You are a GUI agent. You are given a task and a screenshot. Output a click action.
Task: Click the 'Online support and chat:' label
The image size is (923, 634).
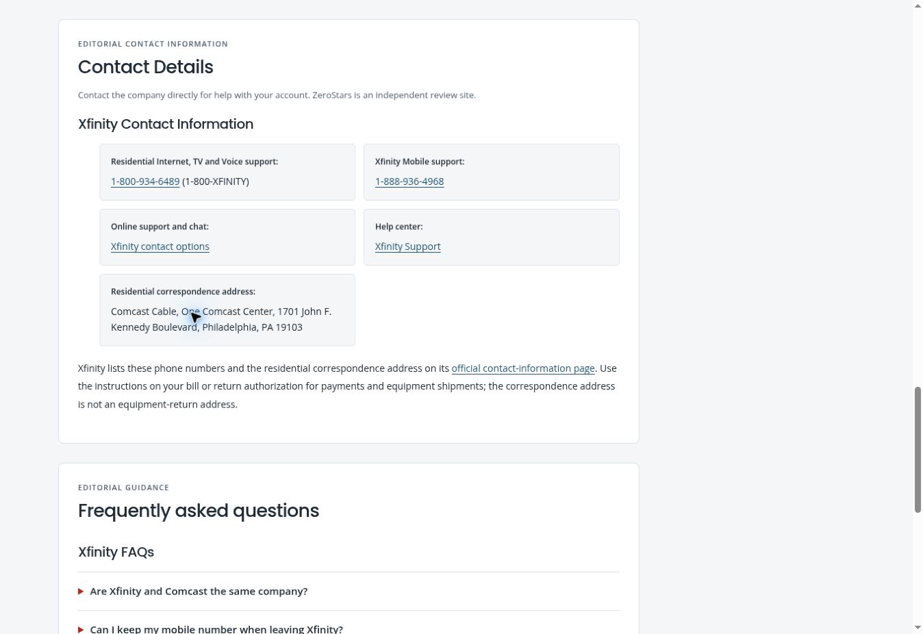click(x=160, y=227)
